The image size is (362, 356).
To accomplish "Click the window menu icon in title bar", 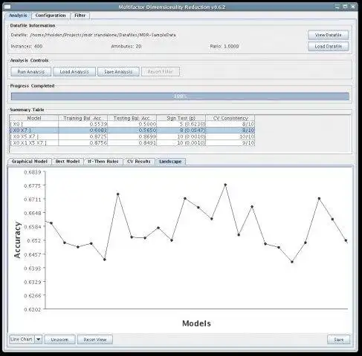I will [x=7, y=7].
